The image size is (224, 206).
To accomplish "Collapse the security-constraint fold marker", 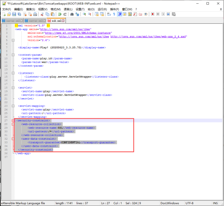I will click(13, 120).
